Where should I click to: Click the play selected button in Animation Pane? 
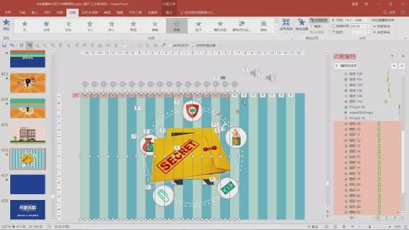point(346,66)
